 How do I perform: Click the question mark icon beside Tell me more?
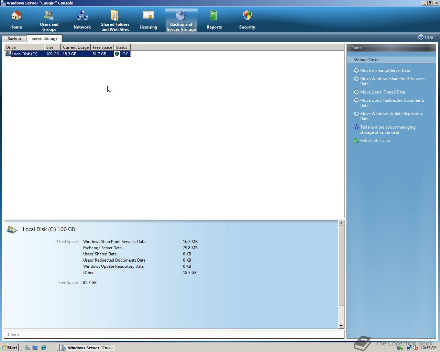point(356,127)
